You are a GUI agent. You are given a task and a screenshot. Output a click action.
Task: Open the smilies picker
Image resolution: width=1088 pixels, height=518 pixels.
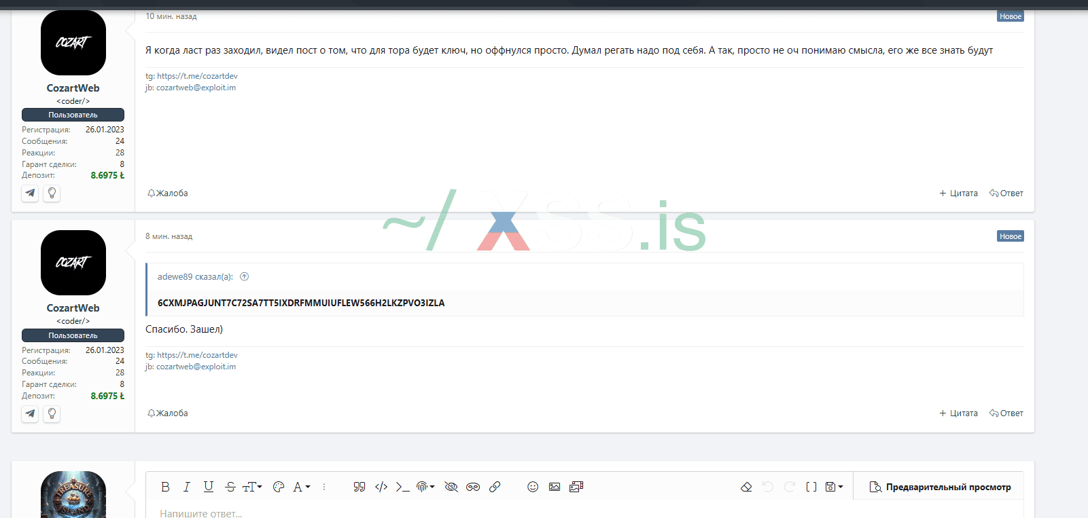click(533, 487)
